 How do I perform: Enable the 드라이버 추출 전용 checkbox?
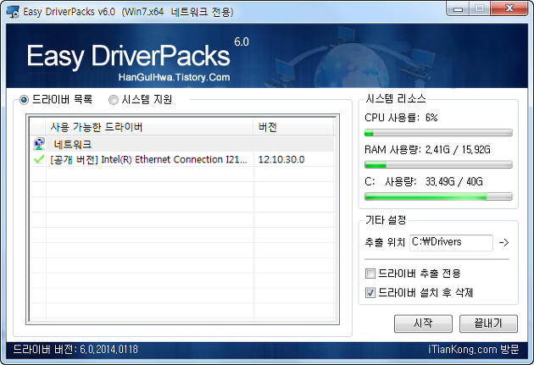pos(370,274)
